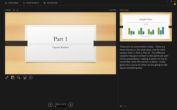Increase the notes text size
The width and height of the screenshot is (177, 110).
121,106
